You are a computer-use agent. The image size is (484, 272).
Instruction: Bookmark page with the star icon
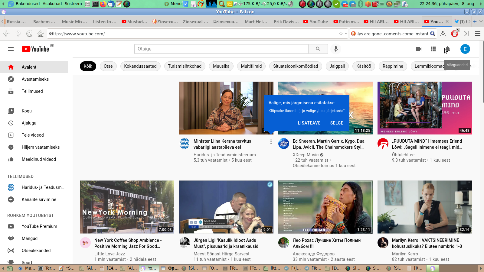(x=341, y=34)
